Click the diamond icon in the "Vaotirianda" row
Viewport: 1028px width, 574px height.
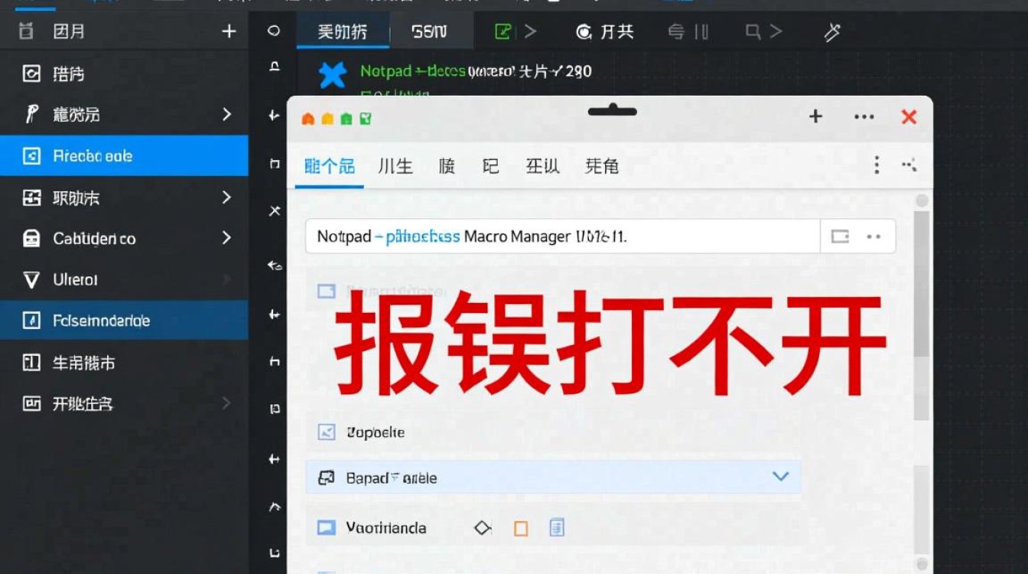pos(483,527)
